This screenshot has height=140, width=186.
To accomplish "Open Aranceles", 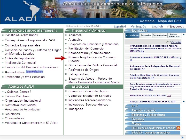I will tap(75, 39).
